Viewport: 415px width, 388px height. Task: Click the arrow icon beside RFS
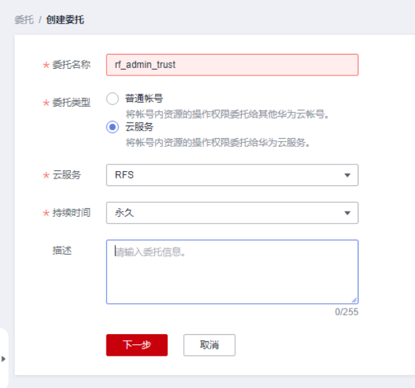pyautogui.click(x=348, y=175)
